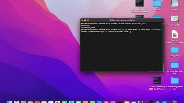This screenshot has width=184, height=103.
Task: Select the aws_pem folder
Action: pyautogui.click(x=175, y=50)
